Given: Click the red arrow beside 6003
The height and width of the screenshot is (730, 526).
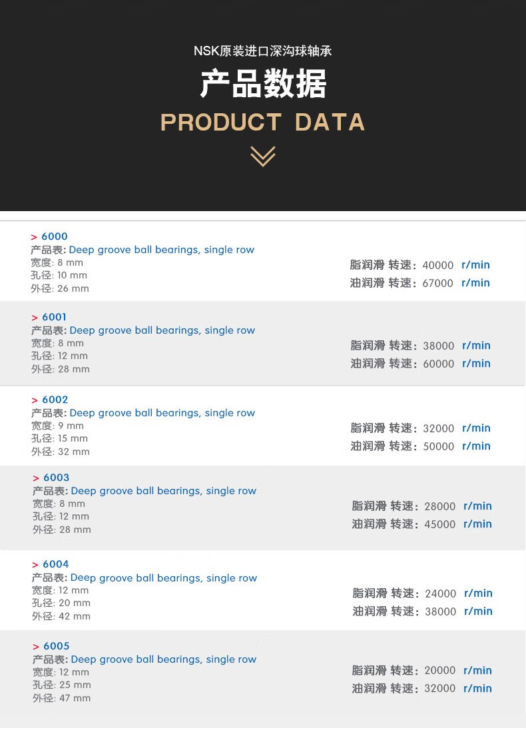Looking at the screenshot, I should click(x=36, y=478).
